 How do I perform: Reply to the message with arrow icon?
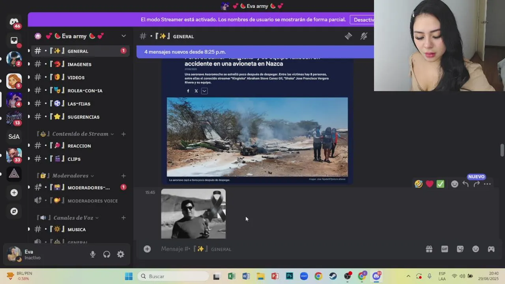466,184
